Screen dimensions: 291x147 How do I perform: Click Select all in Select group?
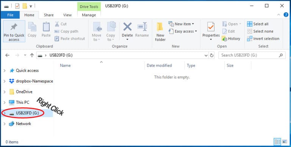[258, 24]
